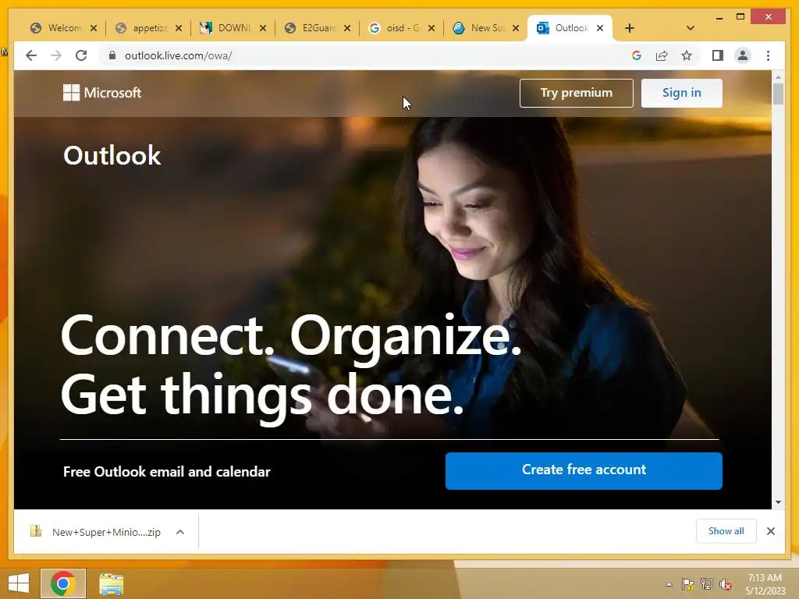Close the New Sup tab

click(516, 28)
